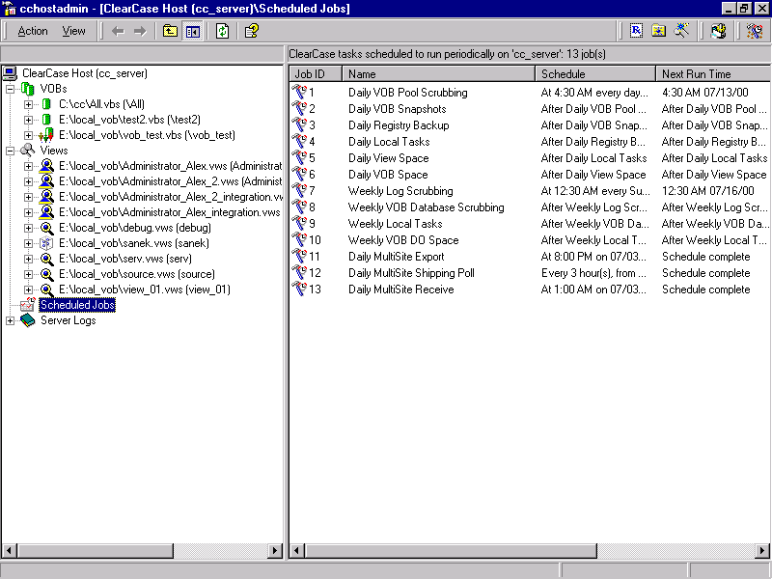Select the E:\local_vob\source.vws view
This screenshot has height=579, width=772.
[x=137, y=274]
